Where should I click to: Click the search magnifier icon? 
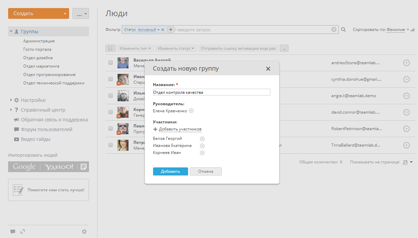point(344,30)
